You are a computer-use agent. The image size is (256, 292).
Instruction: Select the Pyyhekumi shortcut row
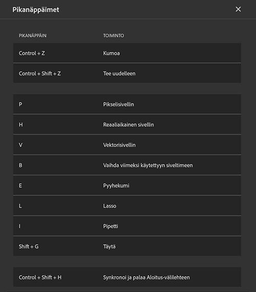coord(127,185)
